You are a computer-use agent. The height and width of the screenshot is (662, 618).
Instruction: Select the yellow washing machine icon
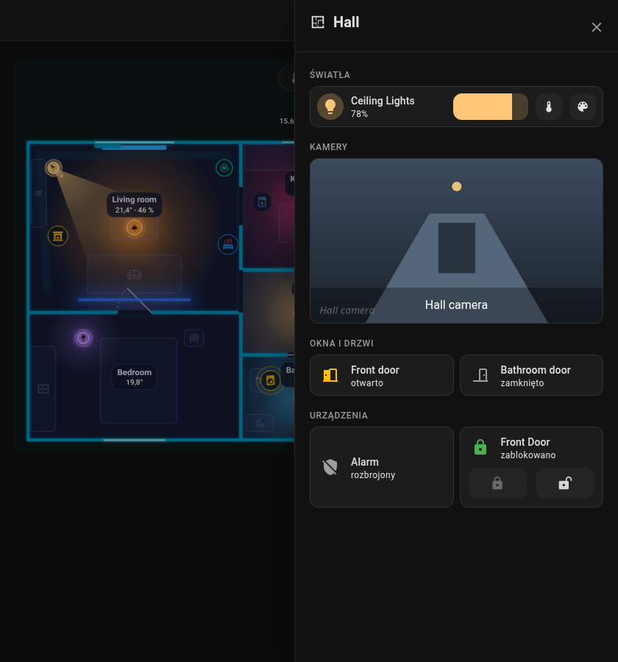click(x=270, y=380)
